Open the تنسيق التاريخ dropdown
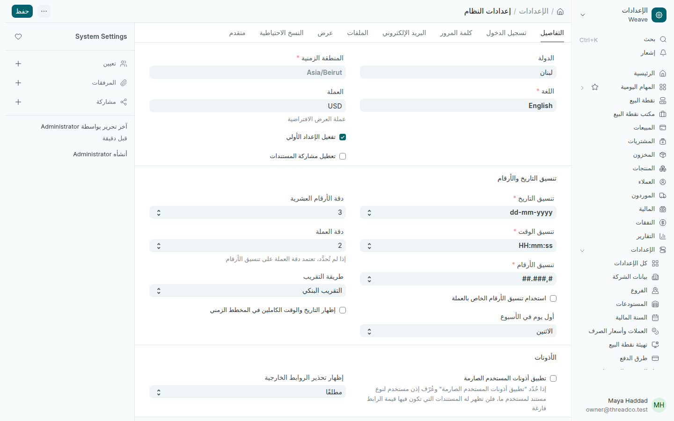 458,212
